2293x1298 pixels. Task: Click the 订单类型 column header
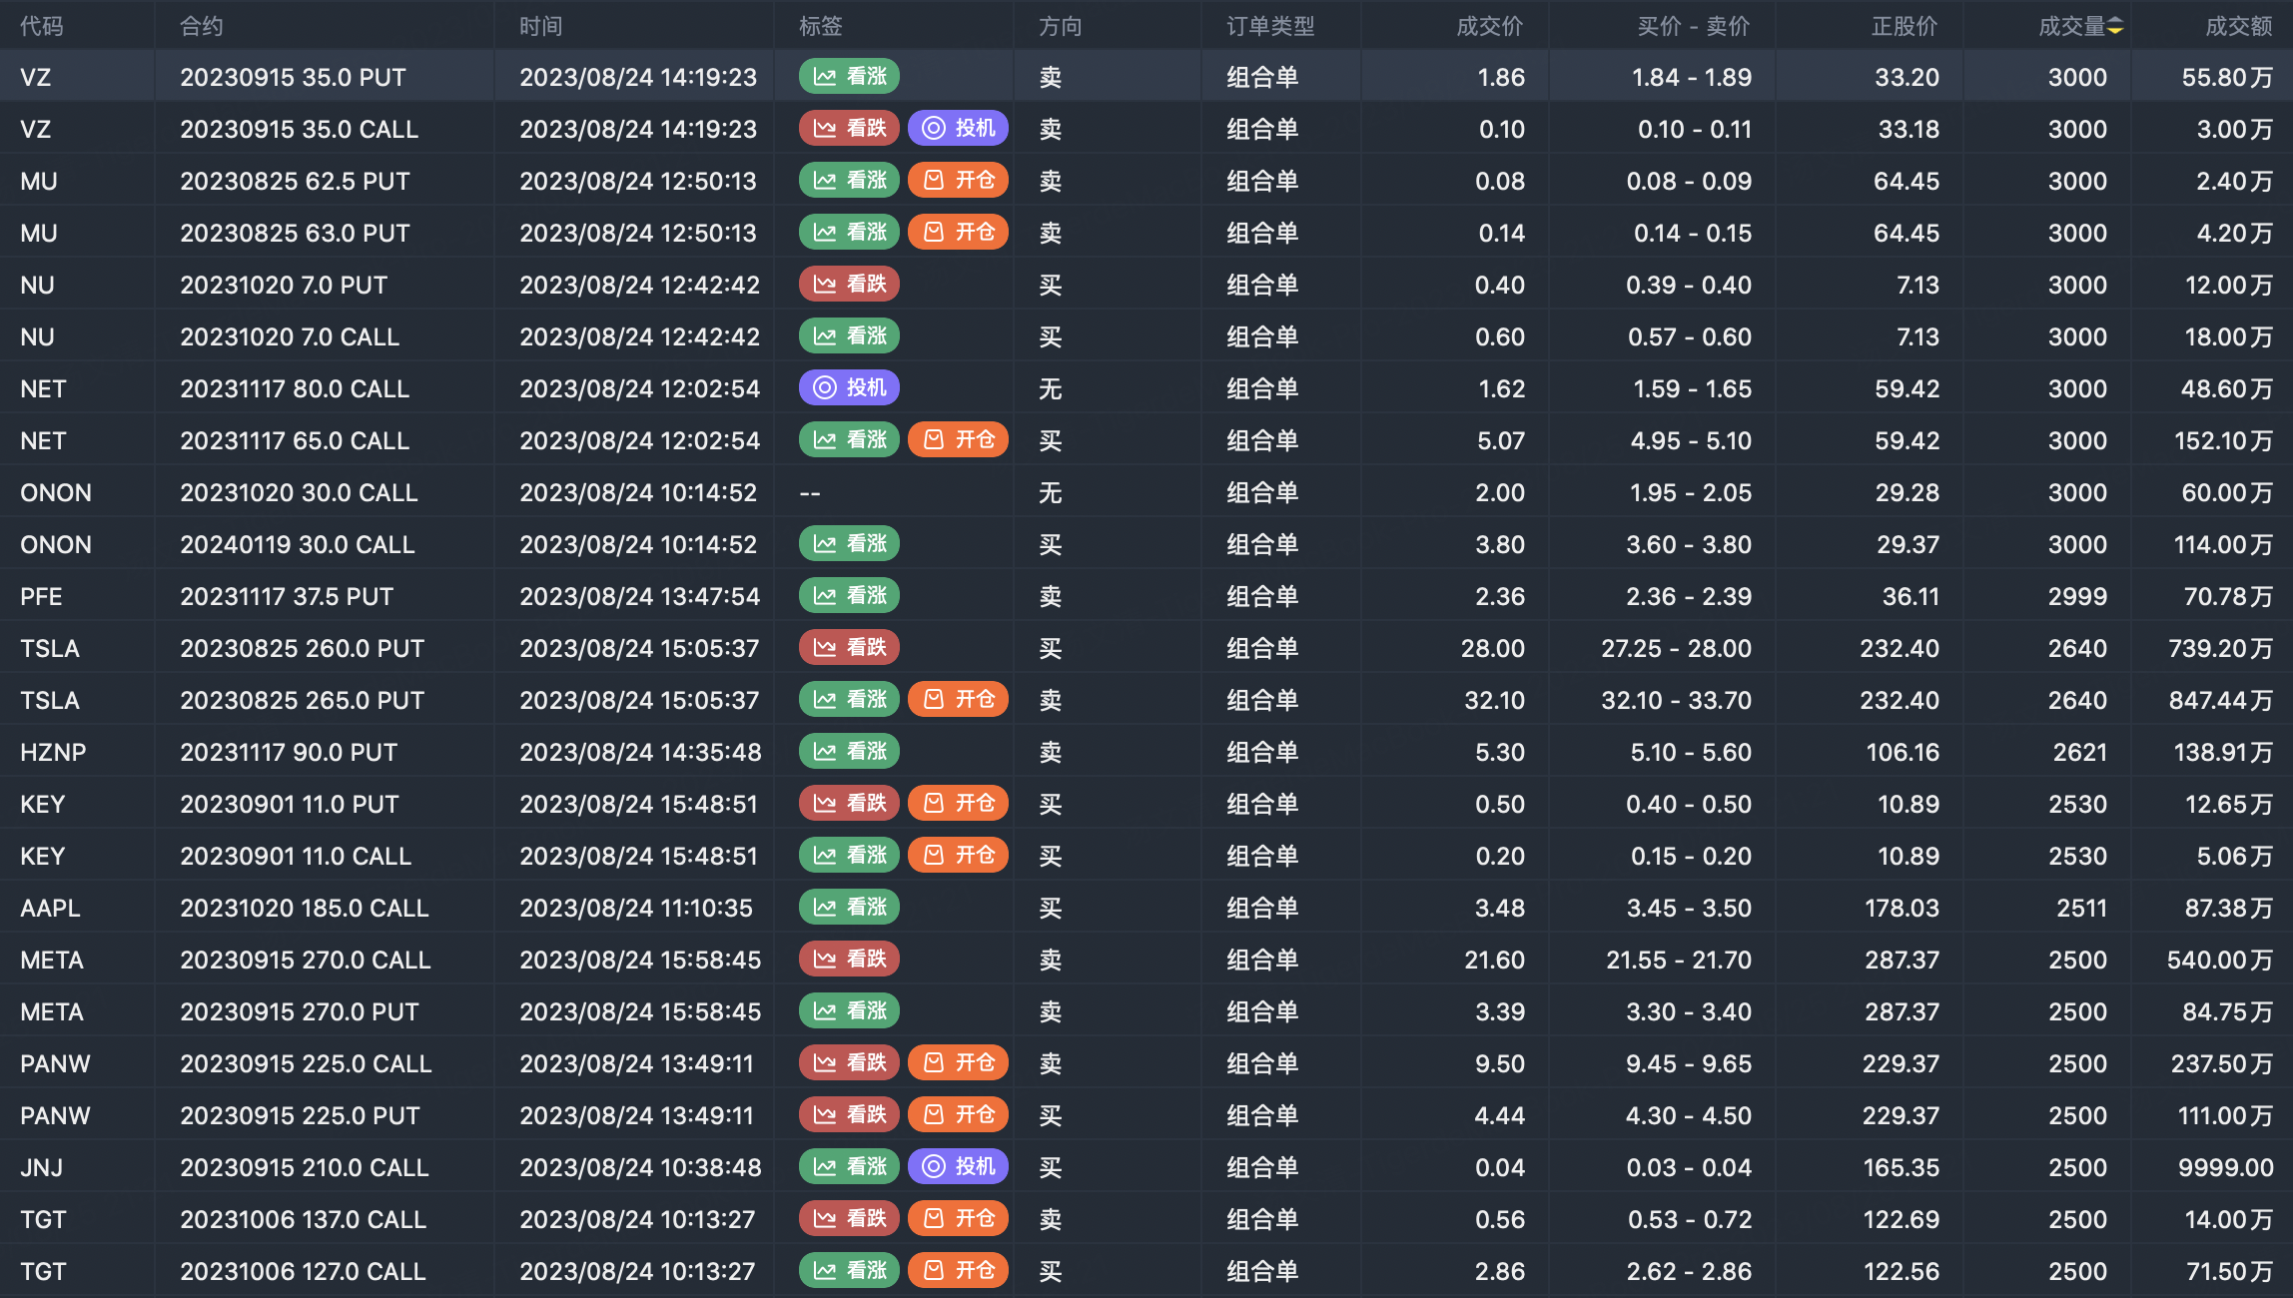pos(1269,27)
